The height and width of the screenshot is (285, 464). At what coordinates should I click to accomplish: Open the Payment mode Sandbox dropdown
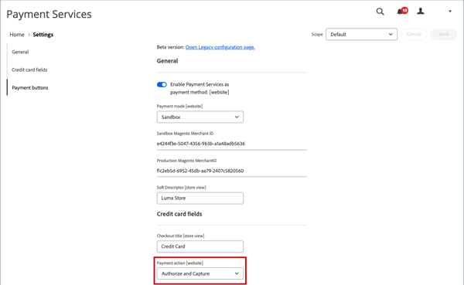[x=200, y=117]
